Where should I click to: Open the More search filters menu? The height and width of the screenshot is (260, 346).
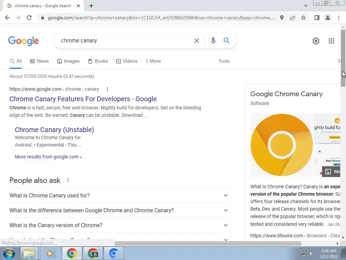click(153, 61)
